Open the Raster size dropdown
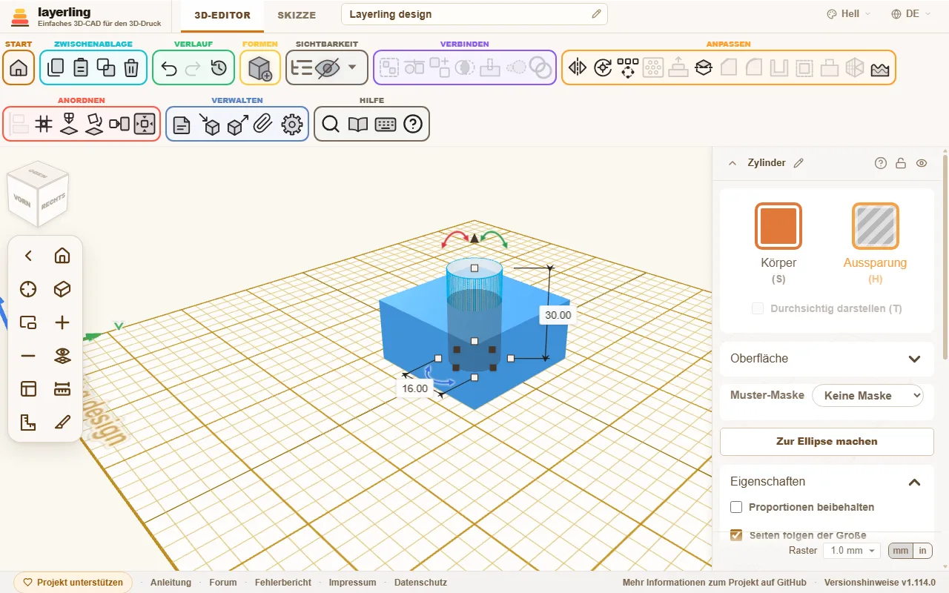The height and width of the screenshot is (593, 949). tap(852, 551)
